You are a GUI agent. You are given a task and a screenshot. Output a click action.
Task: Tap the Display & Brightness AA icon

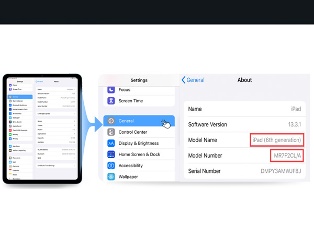tap(111, 143)
